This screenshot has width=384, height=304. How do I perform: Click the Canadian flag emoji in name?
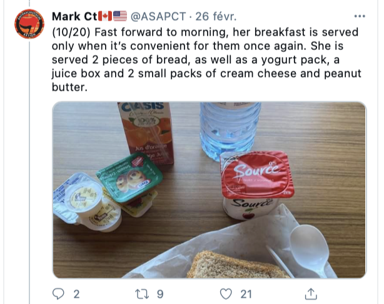105,16
